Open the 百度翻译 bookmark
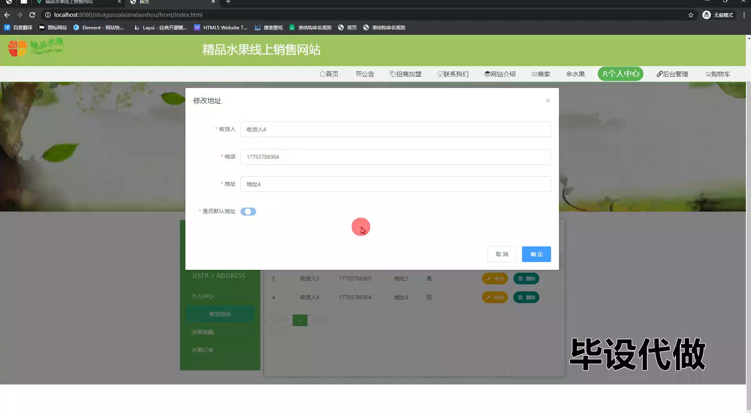The image size is (751, 413). pos(18,27)
